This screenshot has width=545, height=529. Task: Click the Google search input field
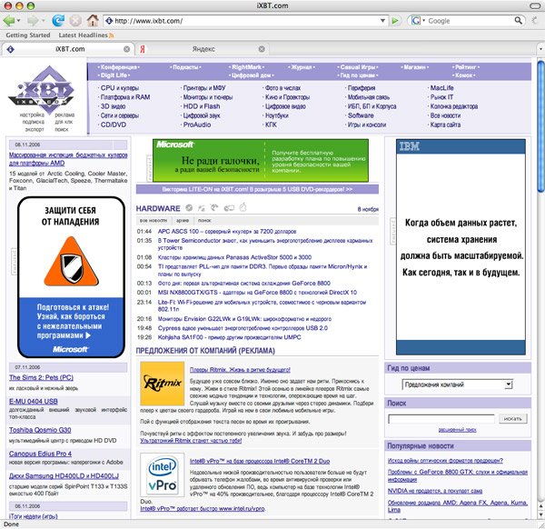point(470,21)
